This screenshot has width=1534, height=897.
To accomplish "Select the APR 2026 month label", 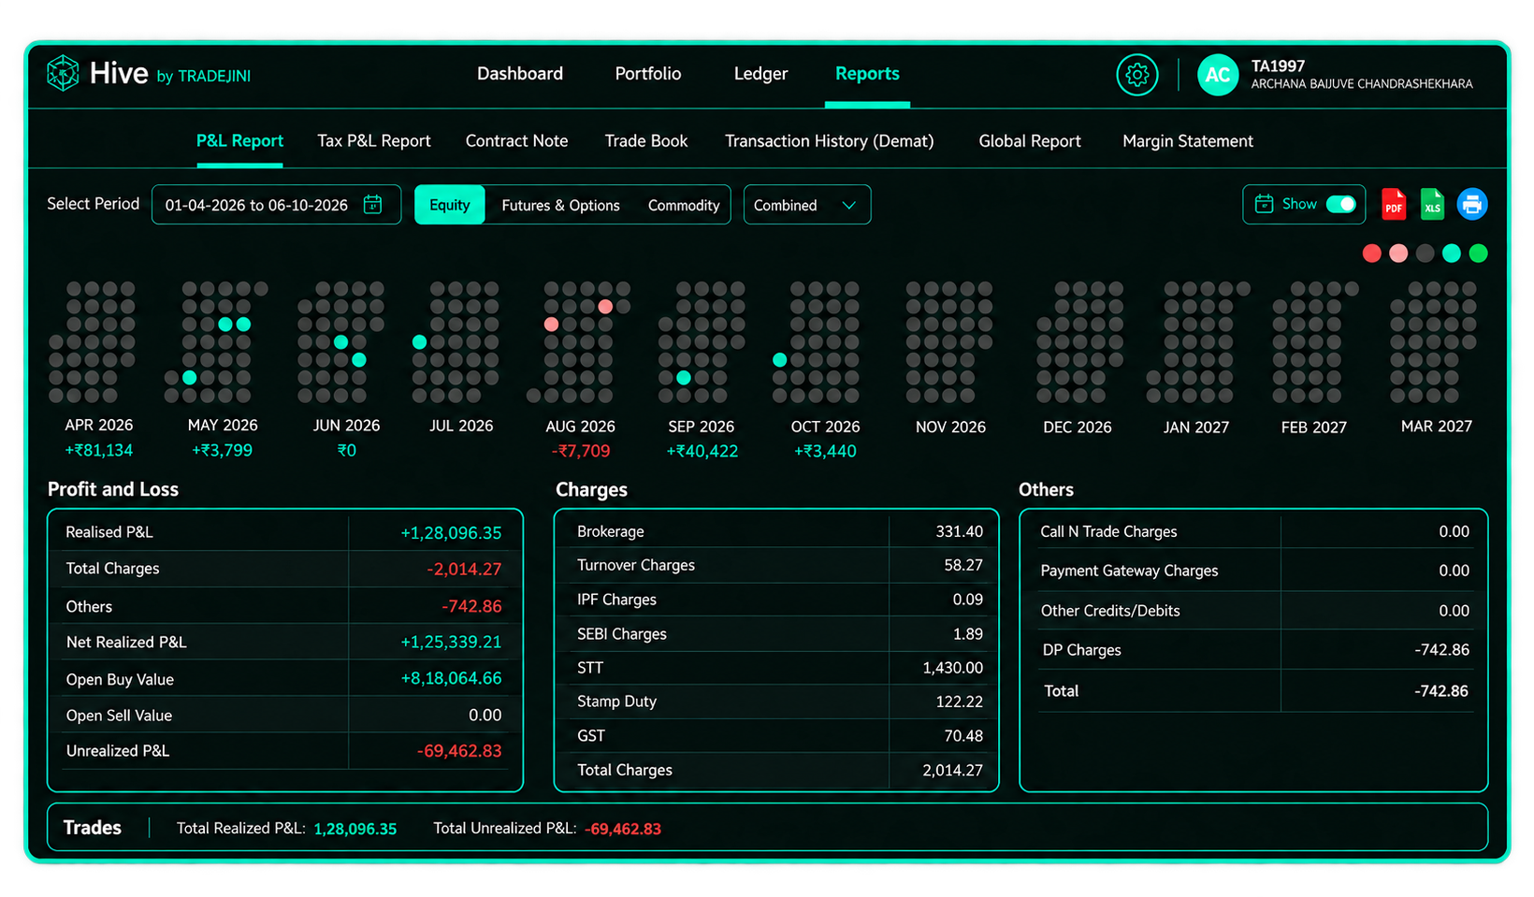I will 99,425.
